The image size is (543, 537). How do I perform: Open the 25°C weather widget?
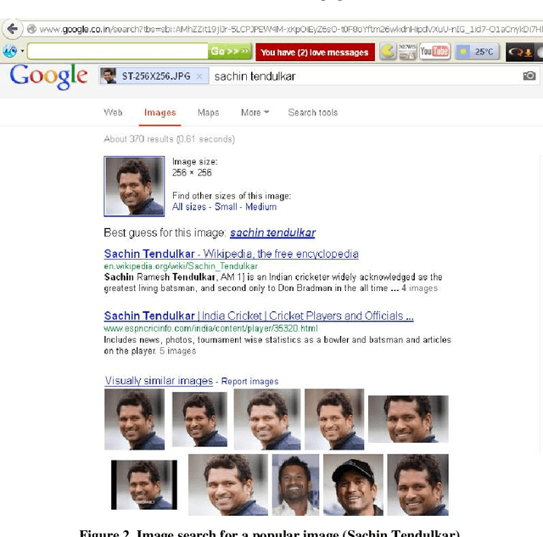click(476, 52)
